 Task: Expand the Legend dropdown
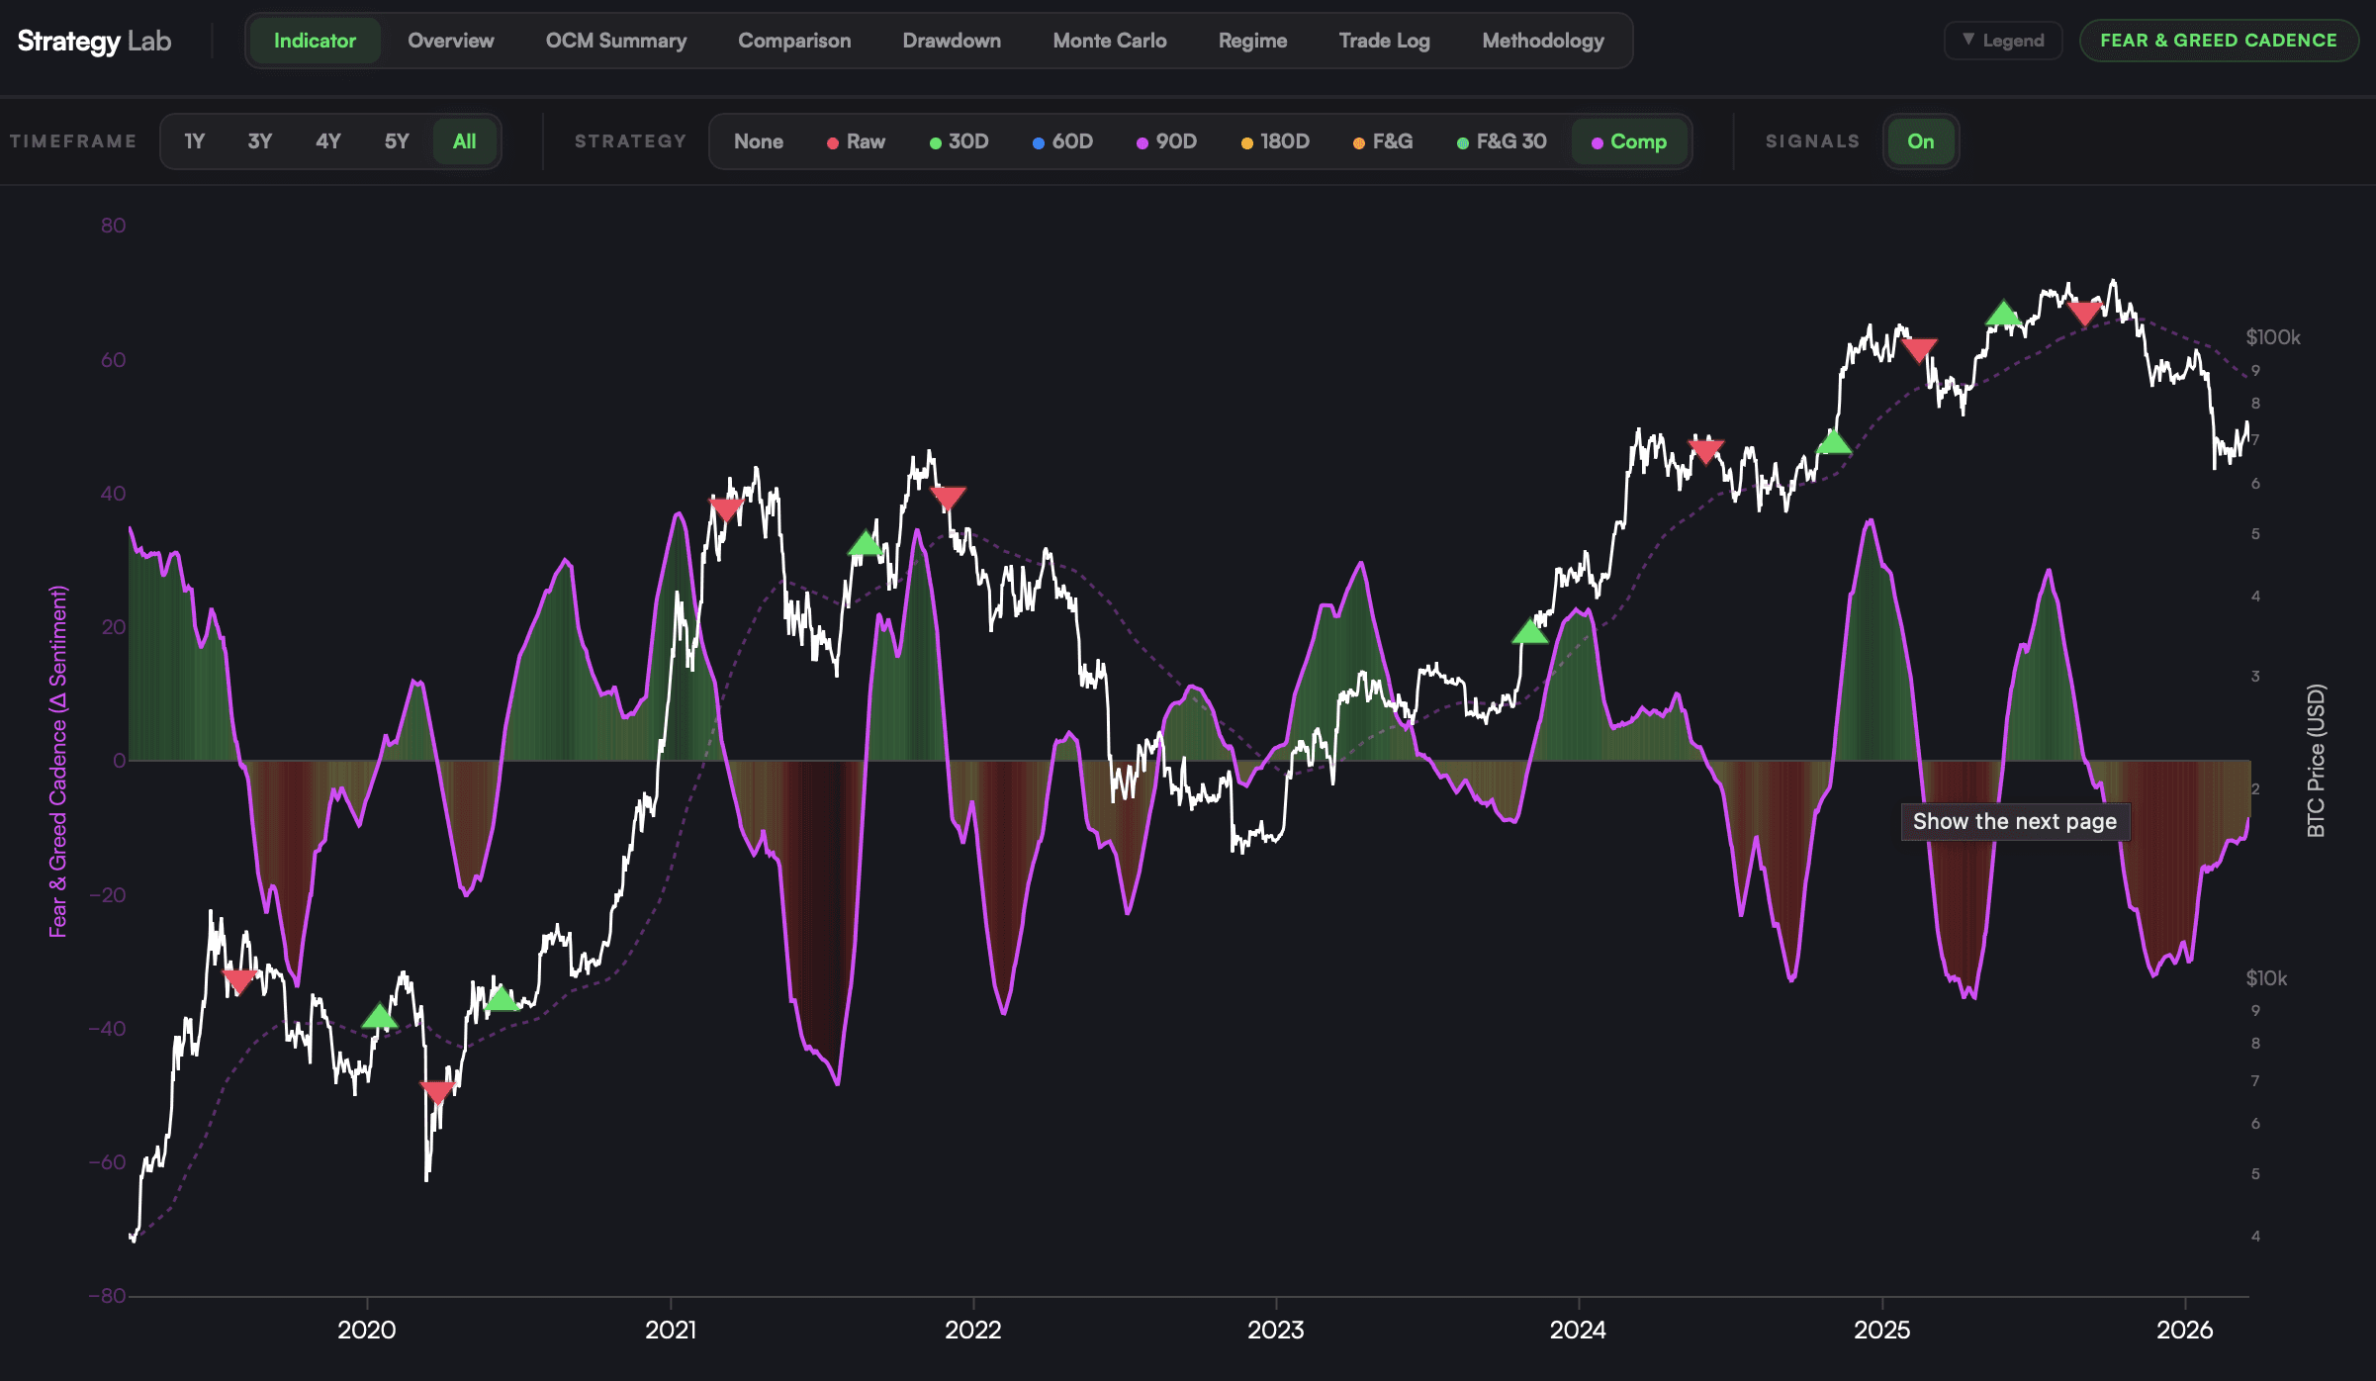point(2003,41)
